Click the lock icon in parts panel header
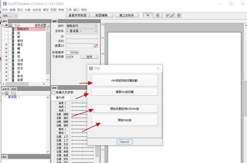Screen dimensions: 247x163 pyautogui.click(x=10, y=25)
